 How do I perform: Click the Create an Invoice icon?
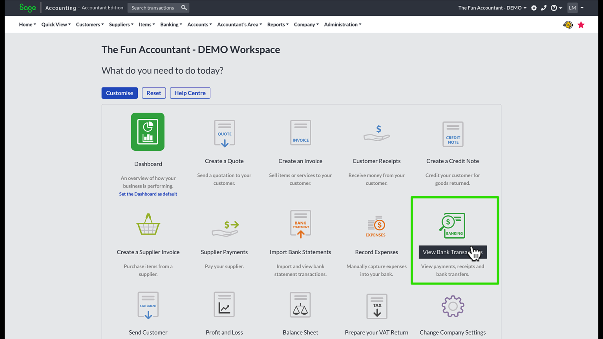tap(300, 132)
